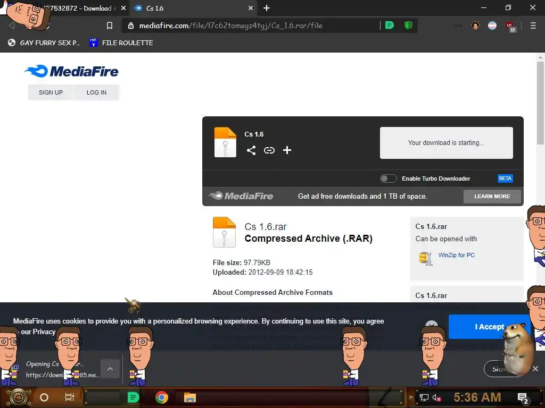Image resolution: width=545 pixels, height=408 pixels.
Task: Click the page vertical scrollbar thumb
Action: [540, 103]
